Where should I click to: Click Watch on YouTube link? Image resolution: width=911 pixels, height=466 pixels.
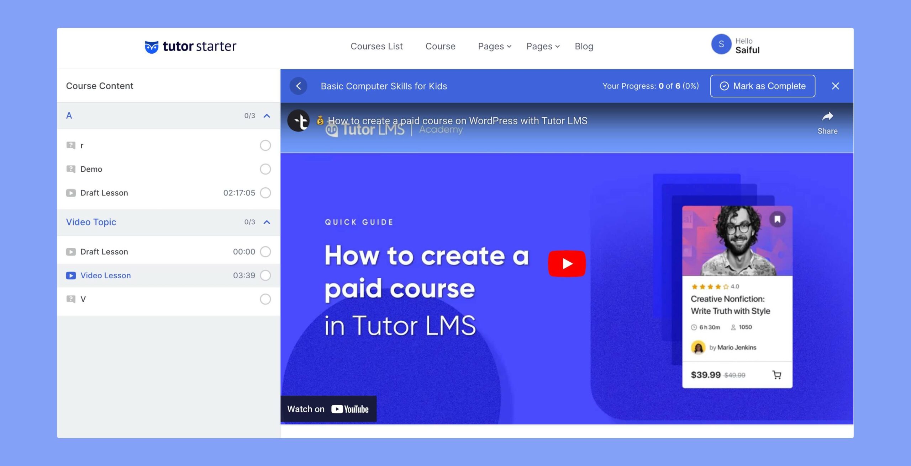[x=328, y=409]
